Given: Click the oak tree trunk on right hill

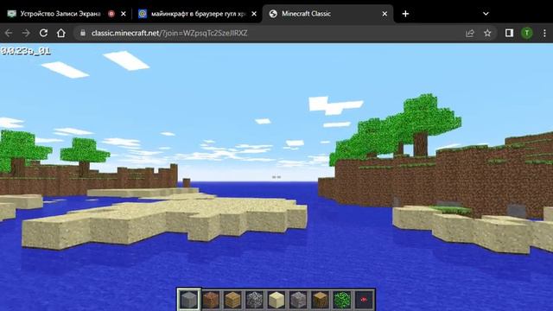Looking at the screenshot, I should tap(420, 144).
